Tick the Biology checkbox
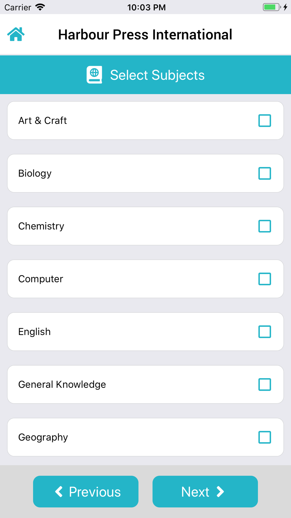Viewport: 291px width, 518px height. (x=265, y=173)
